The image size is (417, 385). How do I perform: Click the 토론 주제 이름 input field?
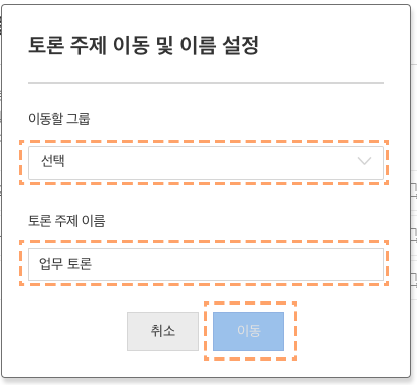click(x=206, y=264)
